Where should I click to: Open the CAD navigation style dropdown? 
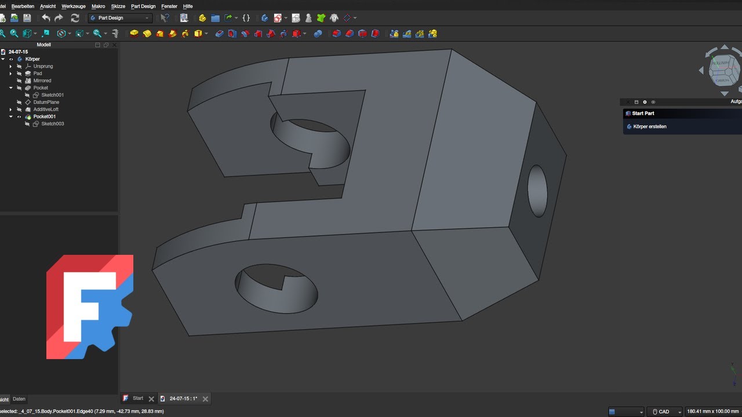[665, 412]
